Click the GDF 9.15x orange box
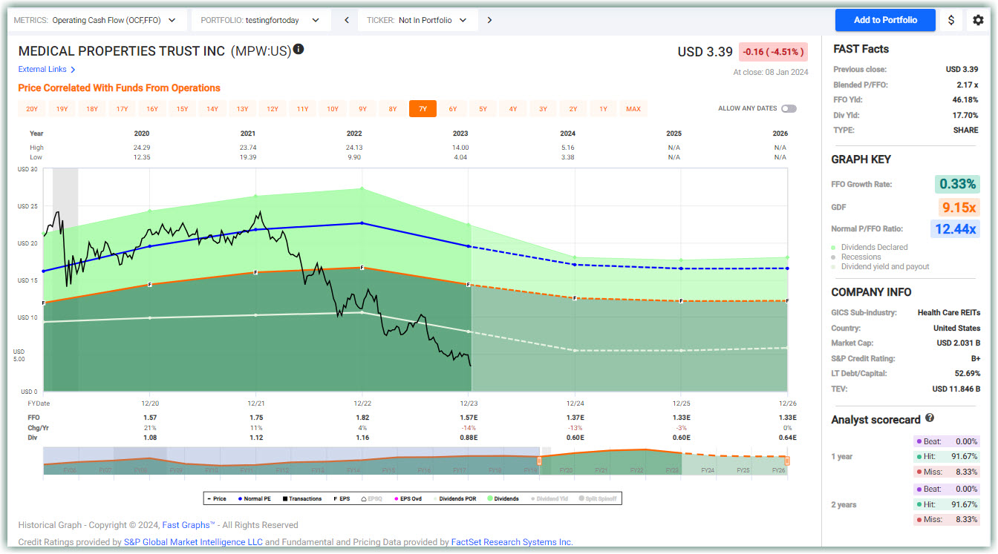 point(958,207)
